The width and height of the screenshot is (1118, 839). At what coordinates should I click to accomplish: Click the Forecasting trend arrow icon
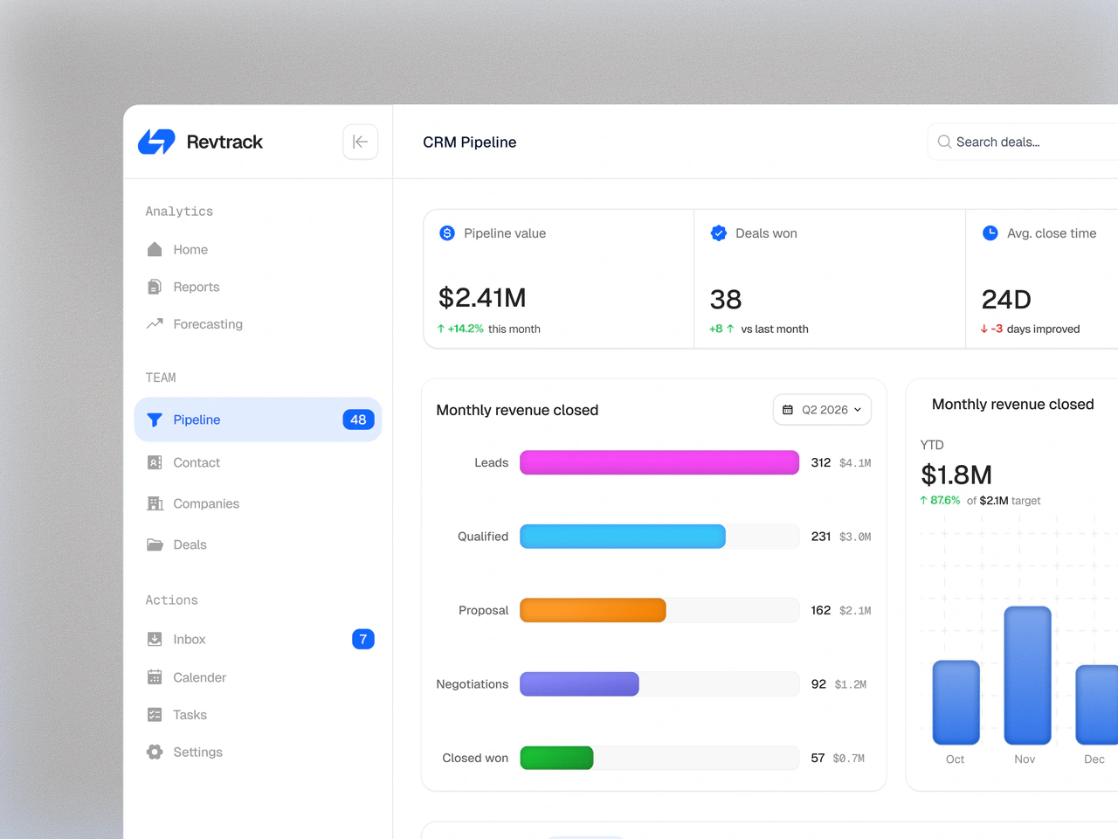pos(155,323)
